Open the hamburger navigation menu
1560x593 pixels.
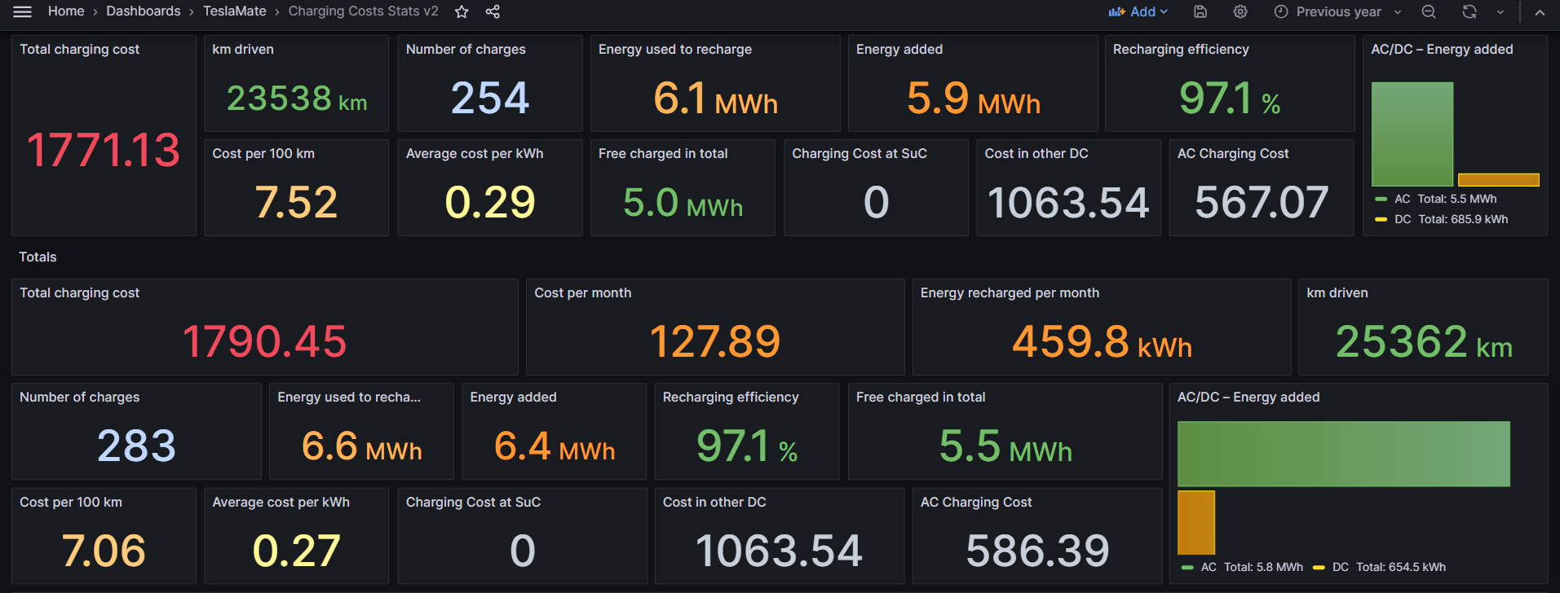pyautogui.click(x=22, y=11)
